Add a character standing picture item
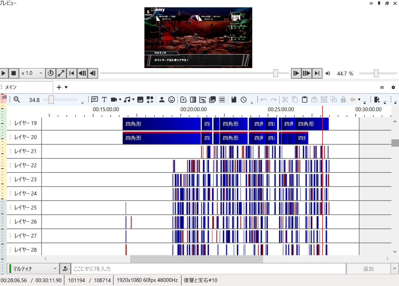This screenshot has width=399, height=286. (x=162, y=100)
